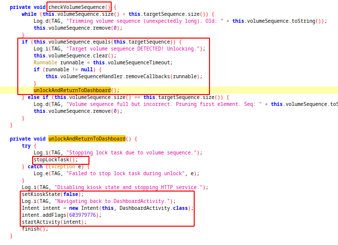Click the setKioskState(false) method call
The image size is (338, 245).
[52, 194]
